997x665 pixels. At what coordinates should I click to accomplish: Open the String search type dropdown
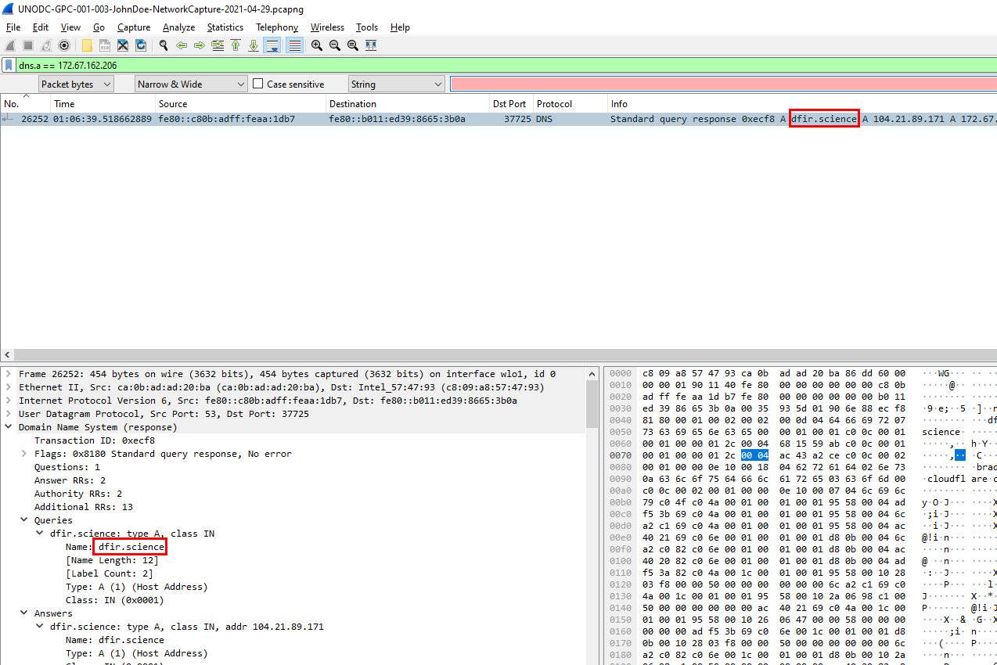click(395, 84)
